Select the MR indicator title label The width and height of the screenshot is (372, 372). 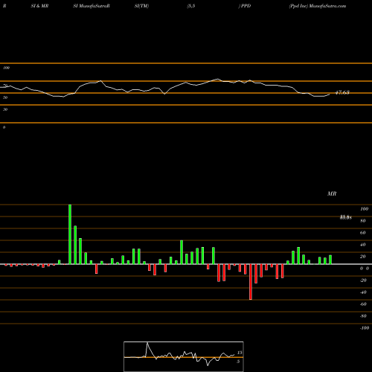tap(332, 193)
